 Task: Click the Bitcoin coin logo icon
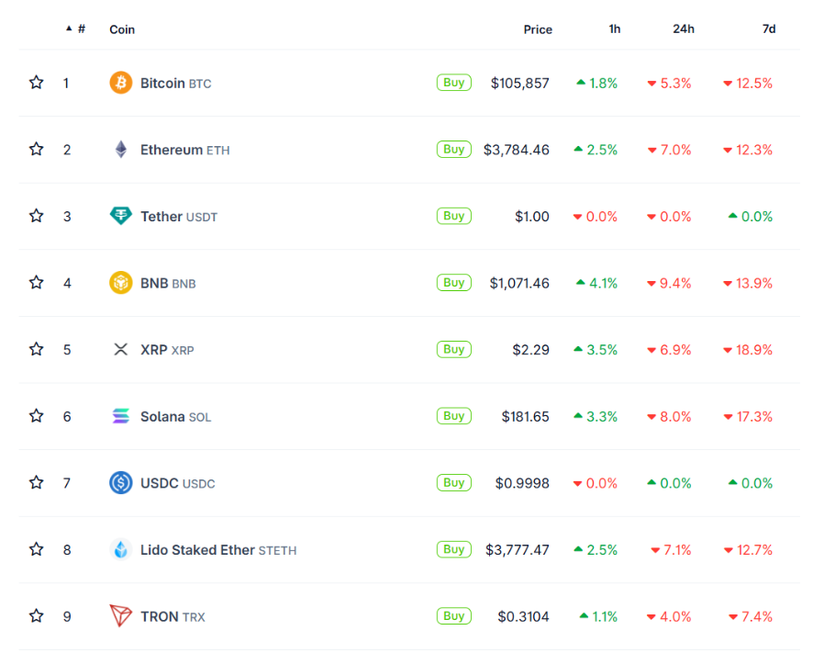[121, 83]
